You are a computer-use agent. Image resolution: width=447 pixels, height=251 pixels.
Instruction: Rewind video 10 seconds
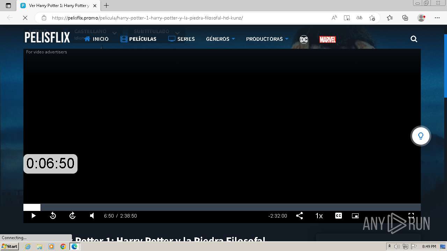(x=53, y=216)
